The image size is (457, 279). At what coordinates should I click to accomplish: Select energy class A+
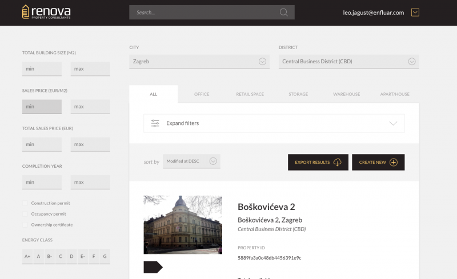27,257
